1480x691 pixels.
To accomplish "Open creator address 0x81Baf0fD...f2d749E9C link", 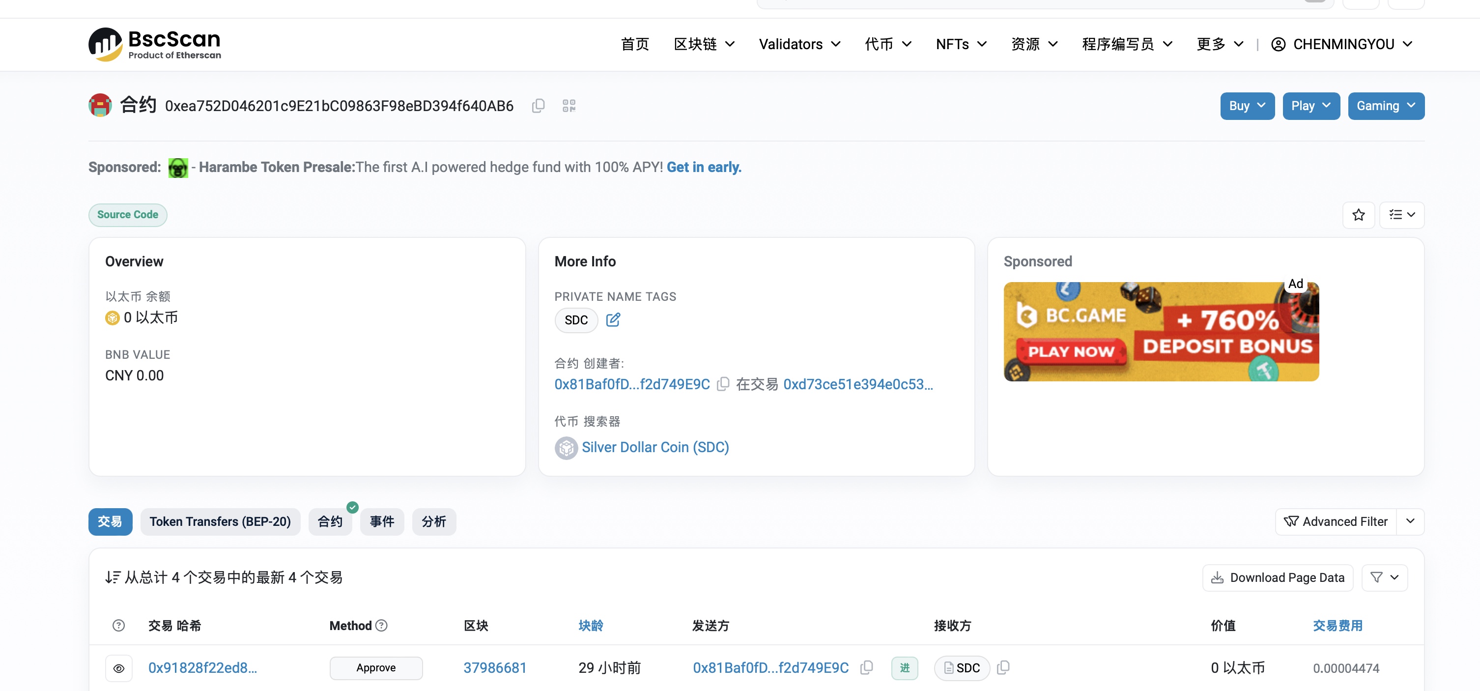I will click(632, 384).
